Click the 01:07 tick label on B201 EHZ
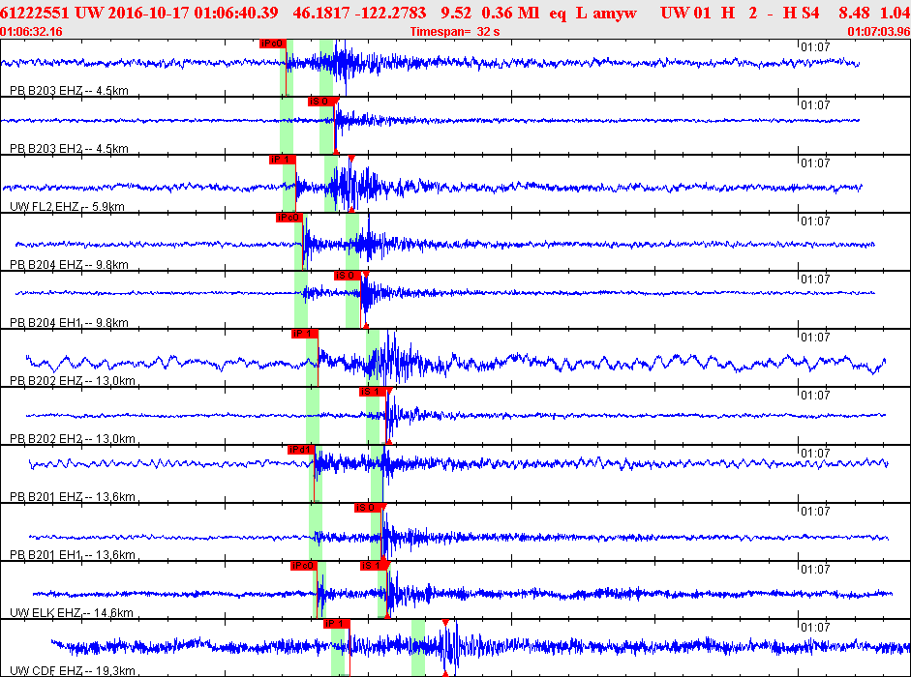 816,454
